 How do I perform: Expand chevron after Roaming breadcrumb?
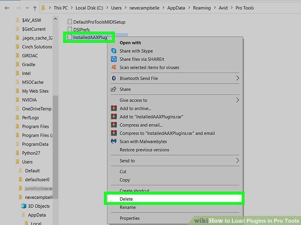click(215, 8)
